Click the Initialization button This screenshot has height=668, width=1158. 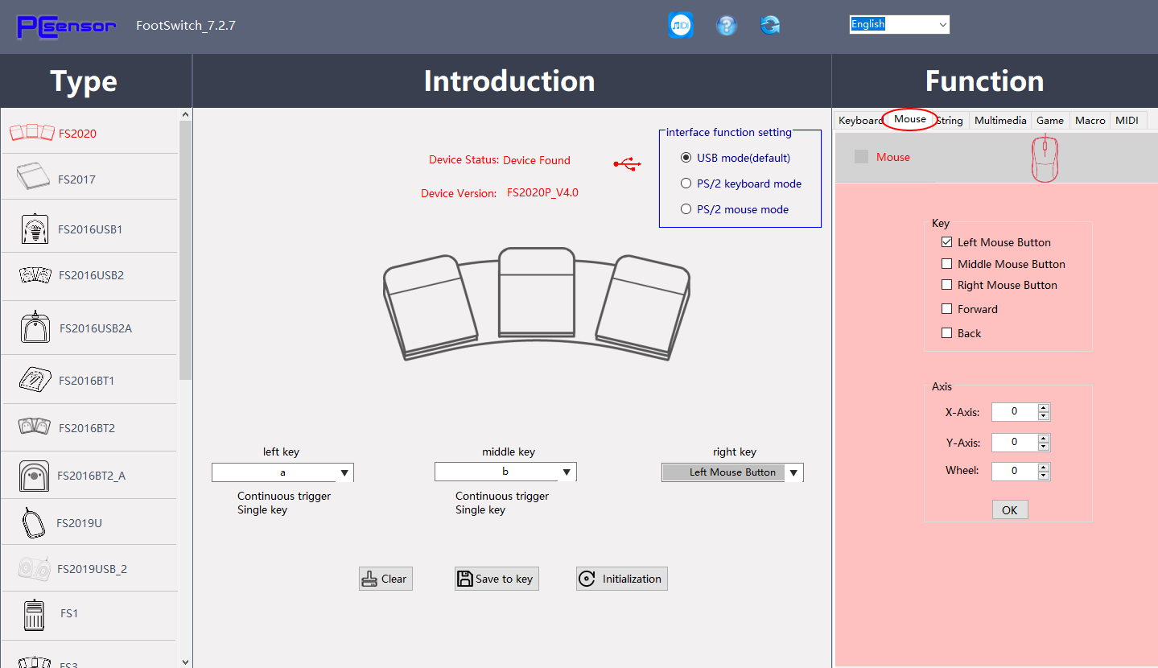pyautogui.click(x=622, y=579)
